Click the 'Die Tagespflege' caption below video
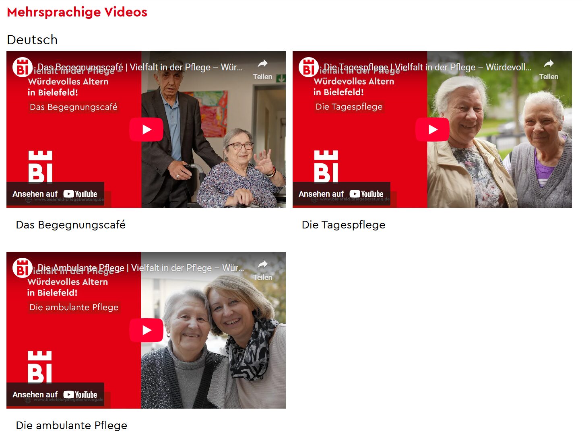 [344, 224]
